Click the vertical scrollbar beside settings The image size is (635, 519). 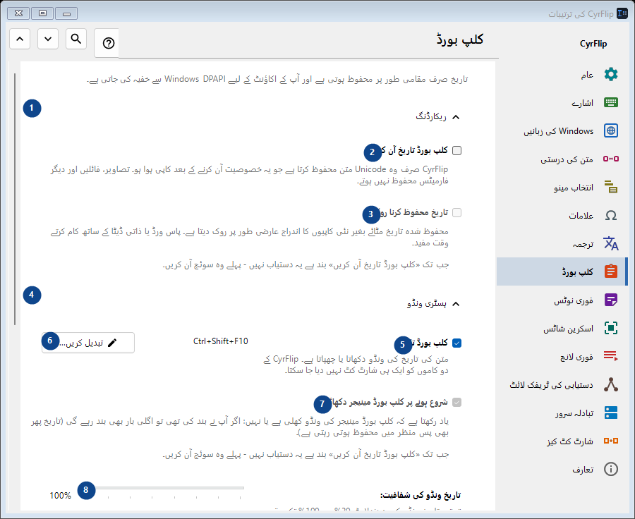[15, 199]
